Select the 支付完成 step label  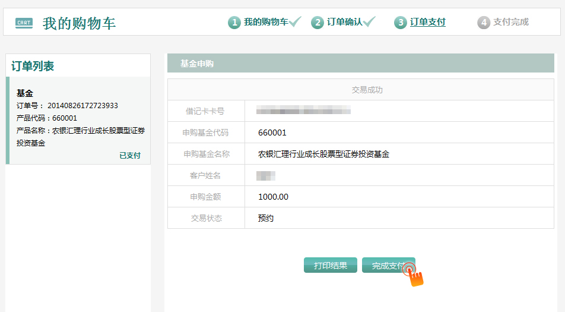pyautogui.click(x=511, y=22)
